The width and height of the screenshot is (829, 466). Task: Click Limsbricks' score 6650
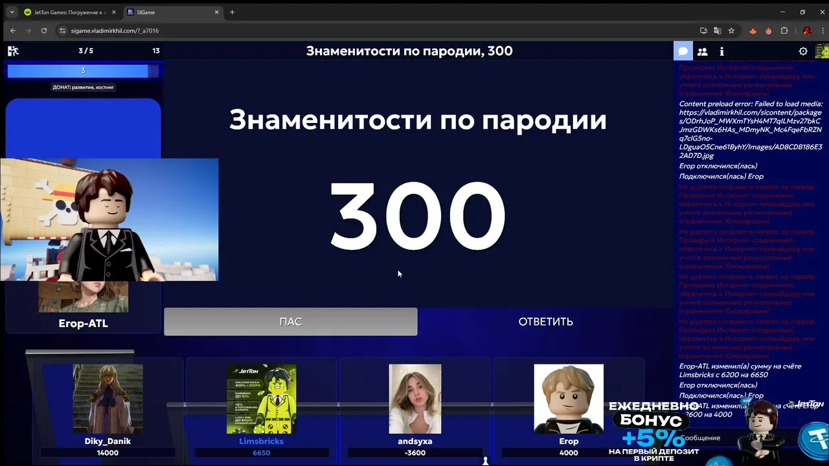click(x=262, y=453)
